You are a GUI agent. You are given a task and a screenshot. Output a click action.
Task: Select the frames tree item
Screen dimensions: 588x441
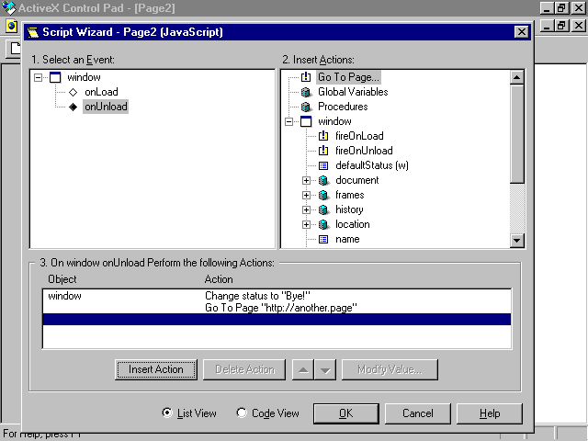(x=349, y=195)
